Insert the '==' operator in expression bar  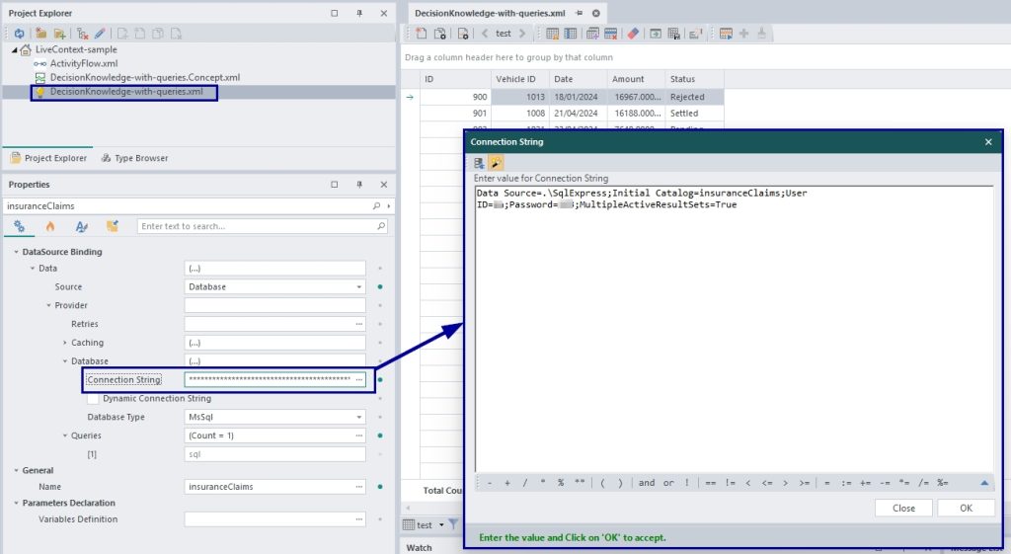(711, 483)
